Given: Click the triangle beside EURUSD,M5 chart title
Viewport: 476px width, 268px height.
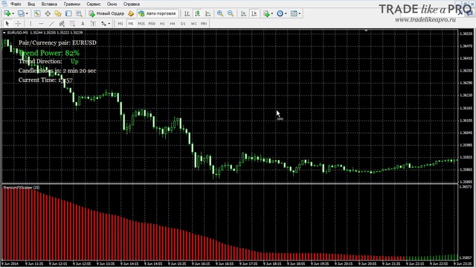Looking at the screenshot, I should tap(4, 33).
